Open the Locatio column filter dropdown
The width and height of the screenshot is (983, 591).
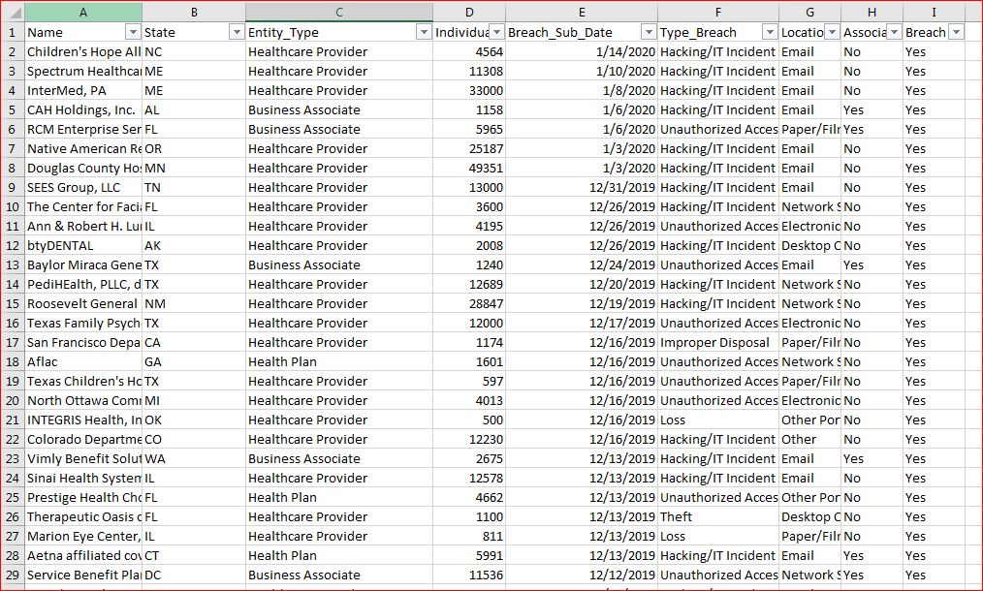pos(832,32)
